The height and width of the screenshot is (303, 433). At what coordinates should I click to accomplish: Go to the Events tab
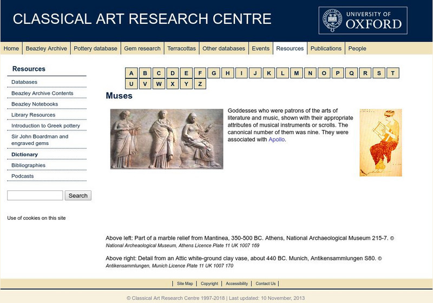pyautogui.click(x=260, y=48)
